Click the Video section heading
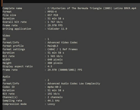This screenshot has width=140, height=110. click(x=6, y=36)
